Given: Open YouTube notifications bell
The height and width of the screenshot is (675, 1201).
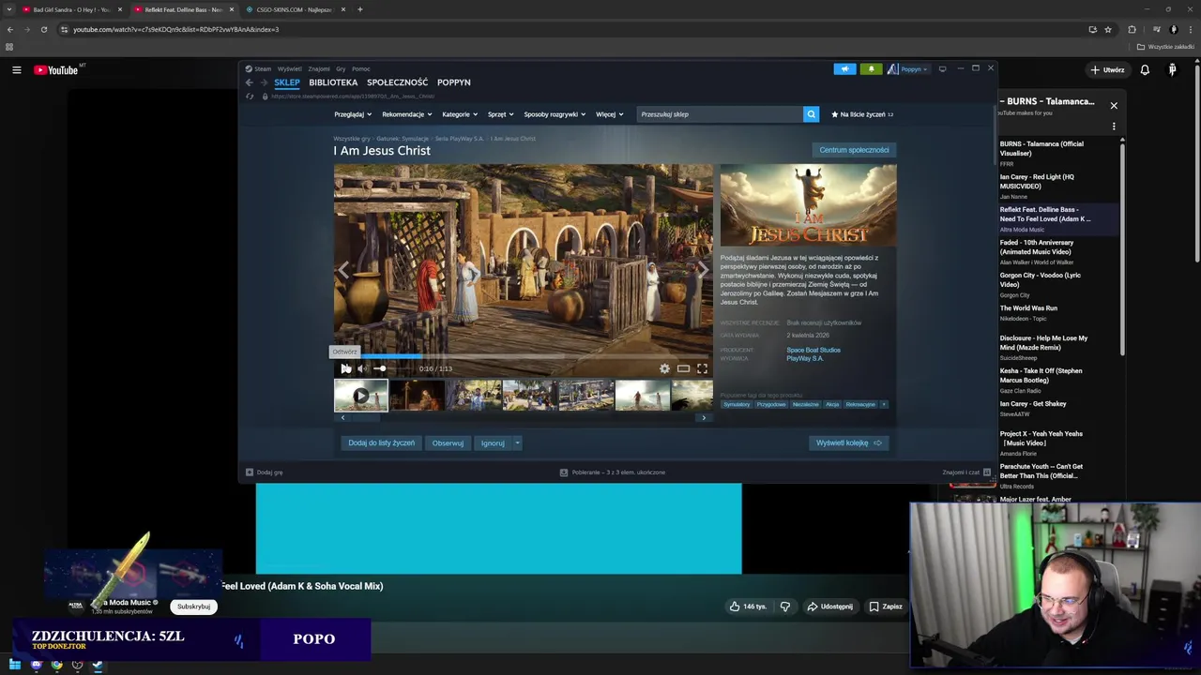Looking at the screenshot, I should (1145, 70).
